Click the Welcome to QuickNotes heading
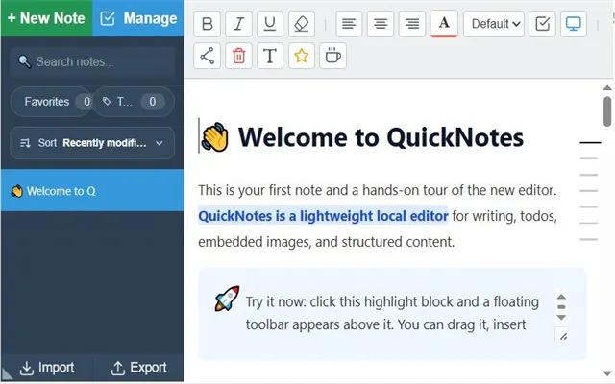Screen dimensions: 615x384 pyautogui.click(x=381, y=137)
